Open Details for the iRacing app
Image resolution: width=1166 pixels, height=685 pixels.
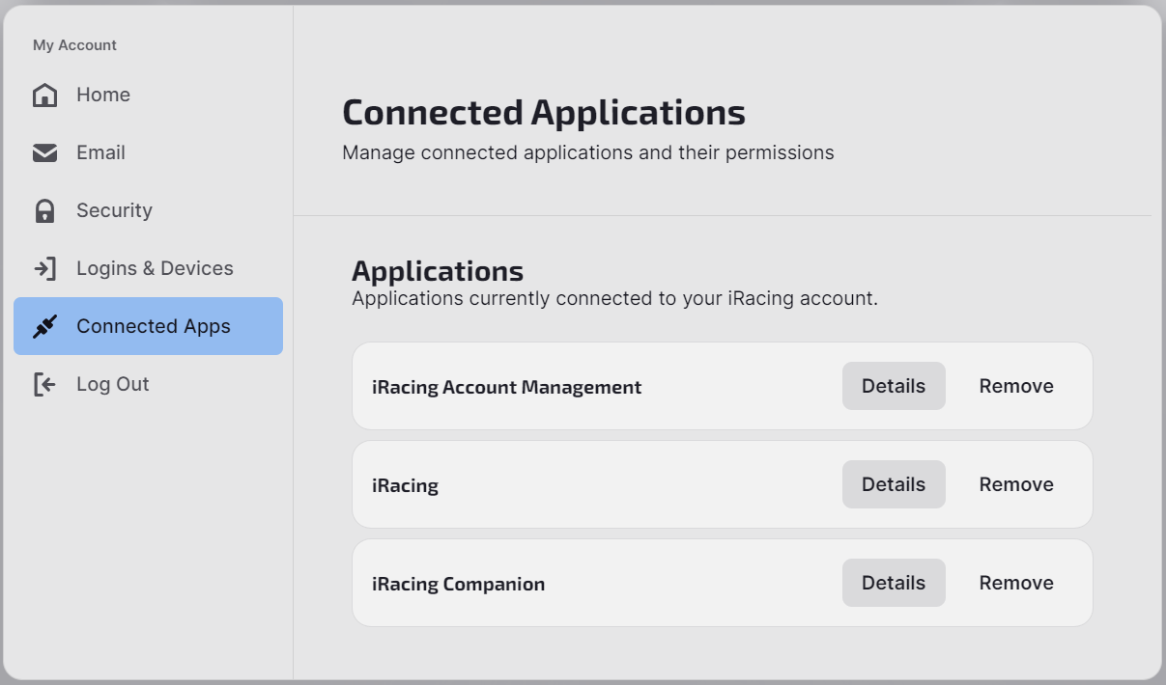pyautogui.click(x=894, y=484)
